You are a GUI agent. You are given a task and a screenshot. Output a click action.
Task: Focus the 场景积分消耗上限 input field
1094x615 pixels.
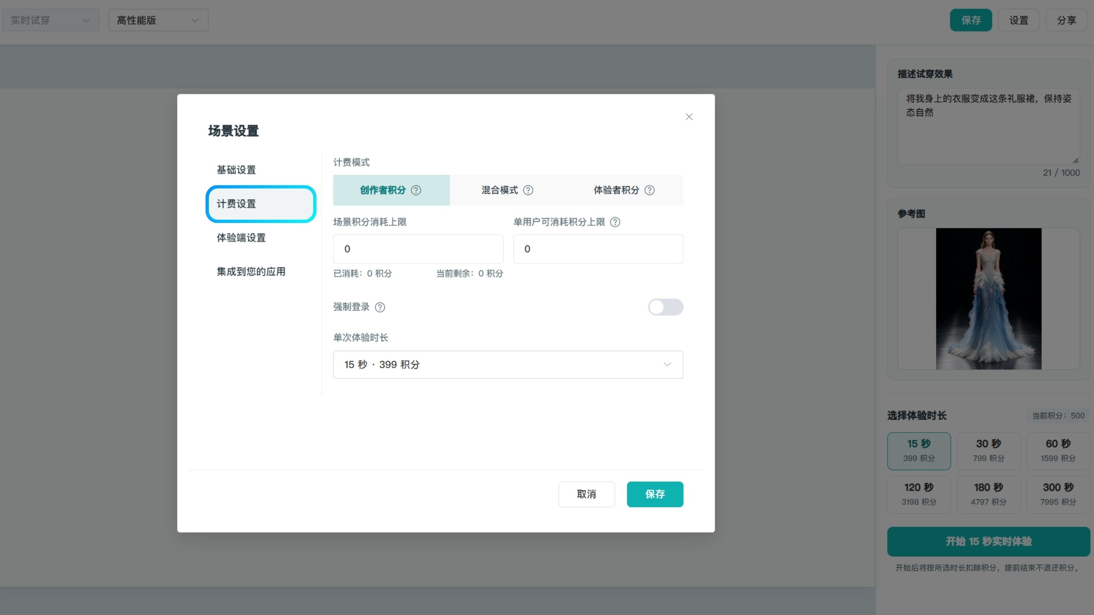tap(418, 249)
